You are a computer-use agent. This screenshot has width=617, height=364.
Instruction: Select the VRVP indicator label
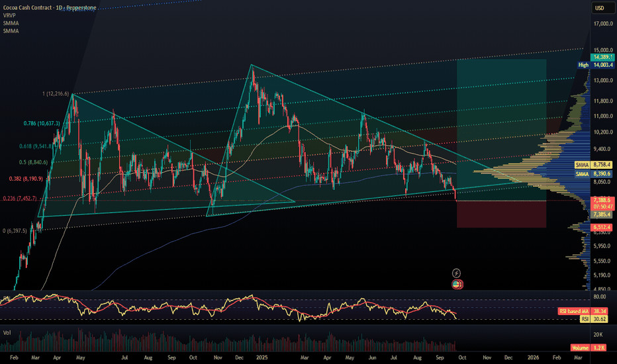[11, 15]
